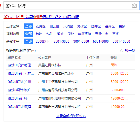Click company name 广州平平信息科技有限公司
Screen dimensions: 140x123
[58, 82]
